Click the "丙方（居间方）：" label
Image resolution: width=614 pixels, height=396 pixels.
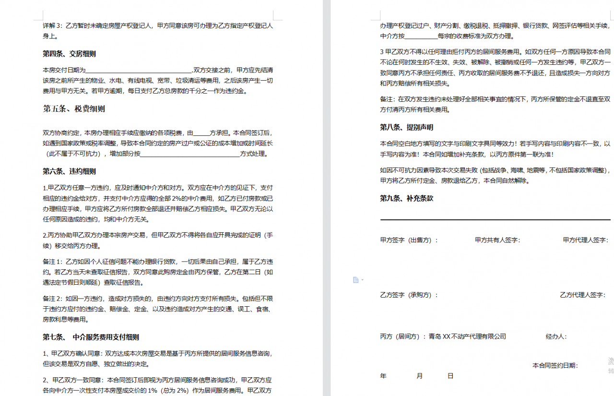404,336
